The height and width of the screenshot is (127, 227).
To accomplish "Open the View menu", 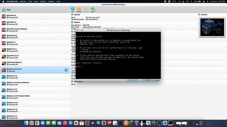I will (30, 1).
